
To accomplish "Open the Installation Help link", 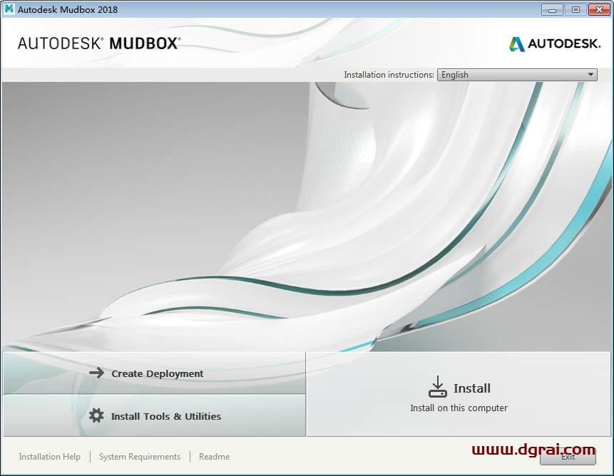I will click(50, 457).
